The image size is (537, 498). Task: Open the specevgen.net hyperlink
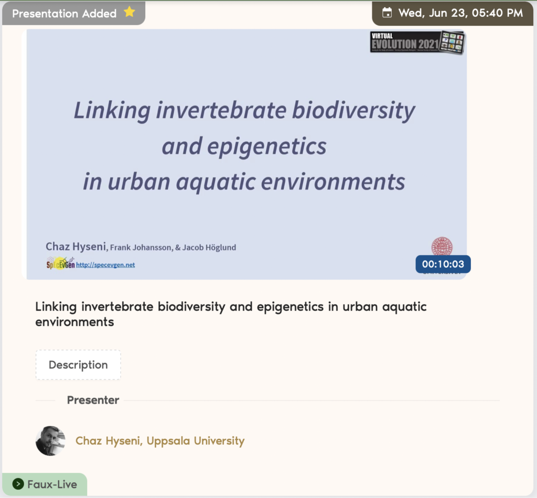tap(105, 265)
